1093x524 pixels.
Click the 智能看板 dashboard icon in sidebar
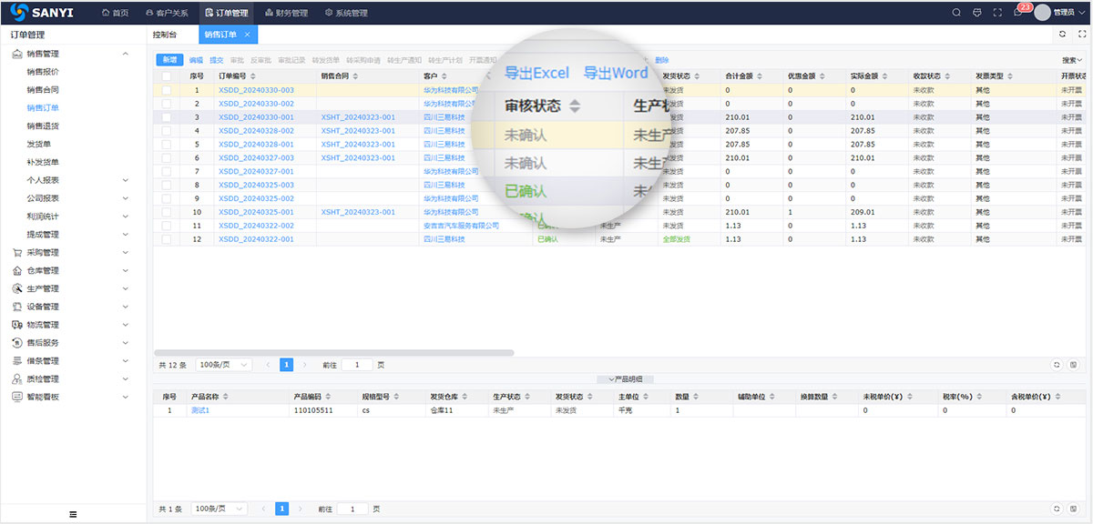[x=17, y=398]
